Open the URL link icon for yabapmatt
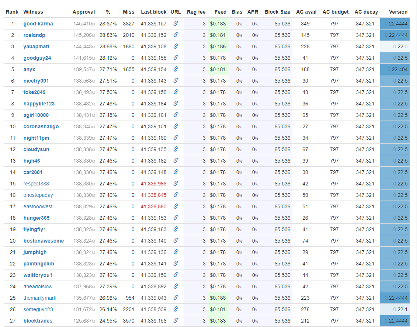 [x=176, y=46]
